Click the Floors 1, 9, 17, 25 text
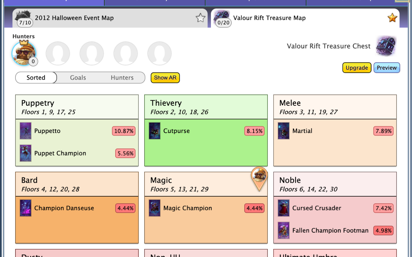The width and height of the screenshot is (412, 257). (48, 112)
